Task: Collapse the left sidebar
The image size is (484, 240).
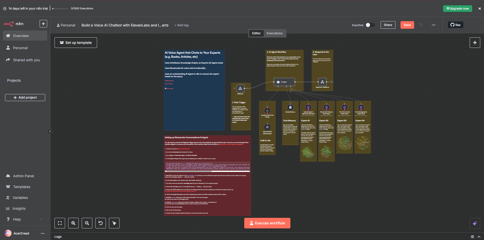Action: (50, 131)
